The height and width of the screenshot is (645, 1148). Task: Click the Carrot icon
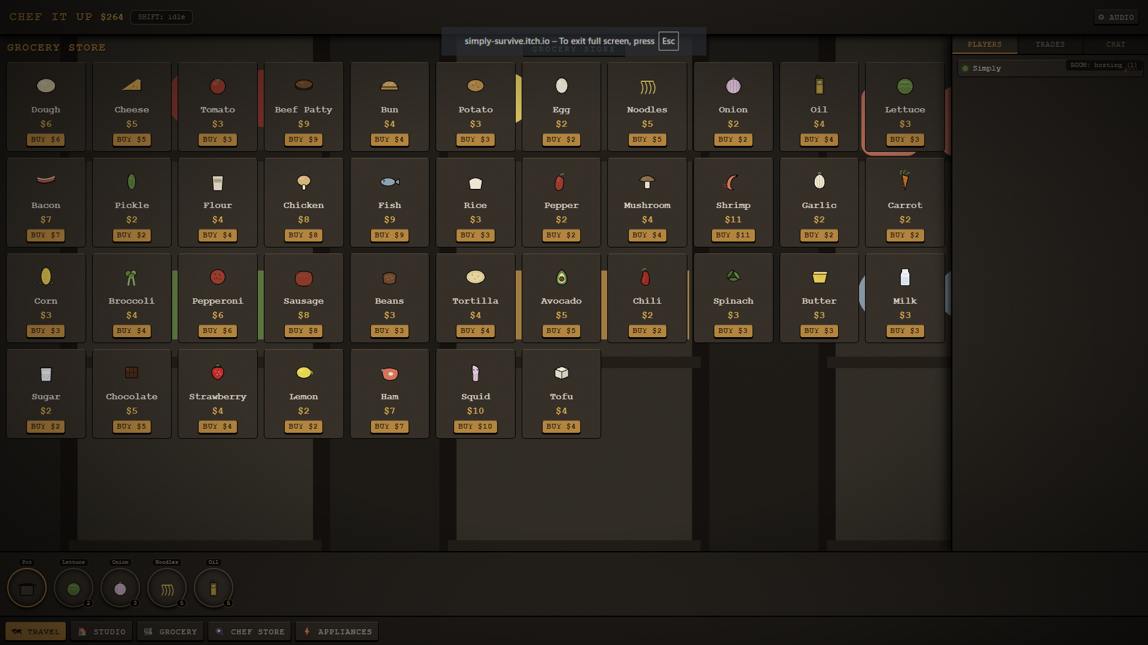pos(905,180)
